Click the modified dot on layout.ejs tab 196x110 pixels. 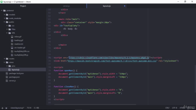125,6
